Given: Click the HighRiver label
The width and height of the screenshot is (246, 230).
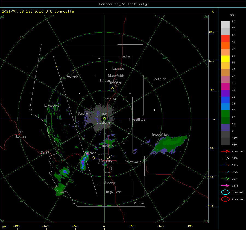Looking at the screenshot, I should (x=113, y=192).
